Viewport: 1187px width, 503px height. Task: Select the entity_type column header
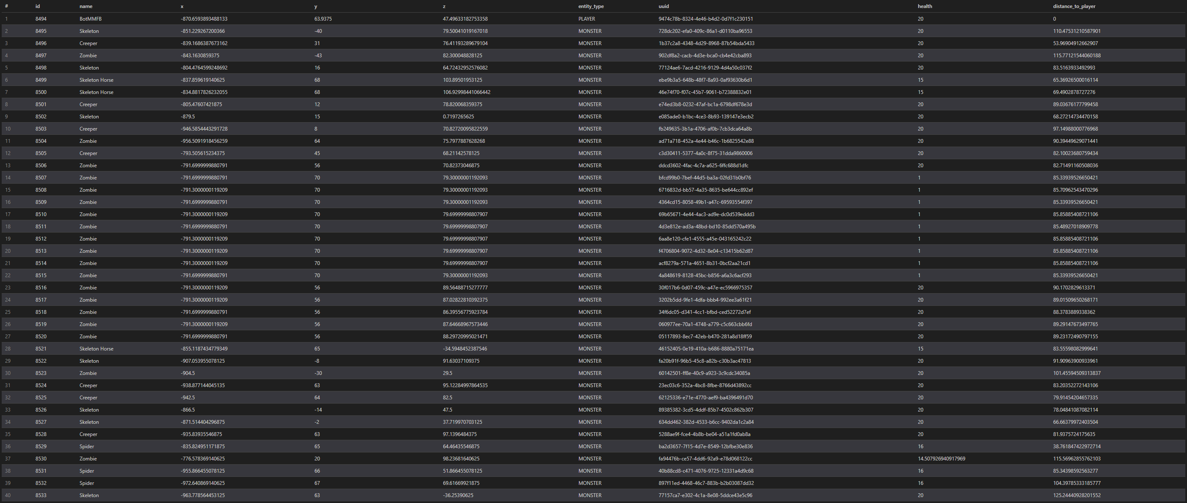(x=591, y=6)
